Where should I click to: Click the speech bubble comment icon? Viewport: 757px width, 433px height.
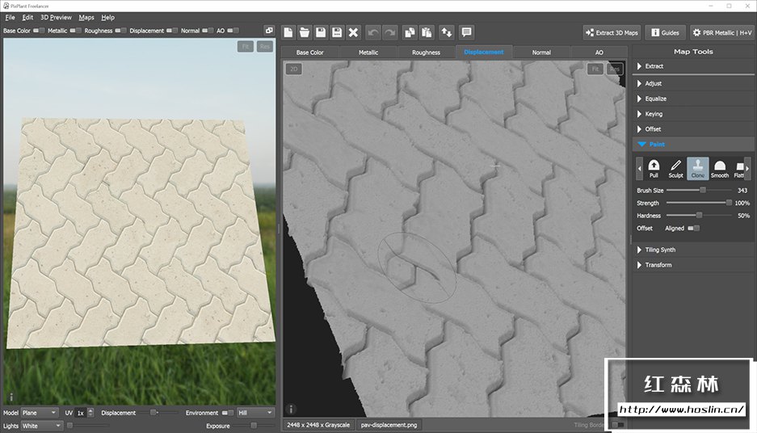point(466,32)
